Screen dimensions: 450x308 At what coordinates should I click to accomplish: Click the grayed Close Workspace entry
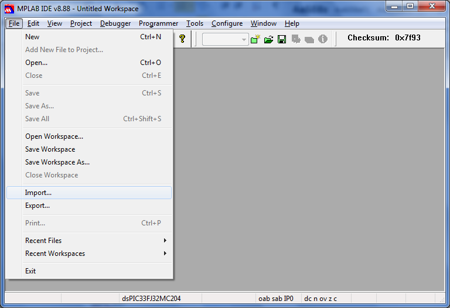coord(89,175)
